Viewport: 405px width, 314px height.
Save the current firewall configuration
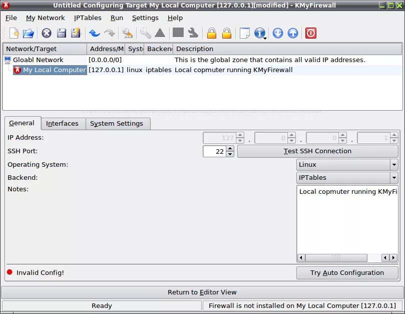point(61,33)
